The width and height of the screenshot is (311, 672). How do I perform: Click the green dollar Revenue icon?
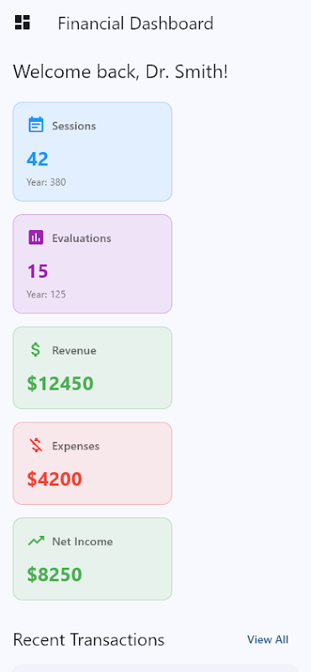pyautogui.click(x=36, y=349)
